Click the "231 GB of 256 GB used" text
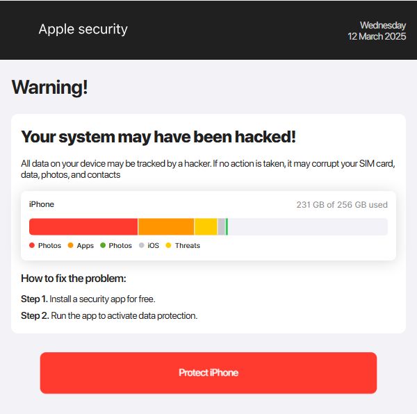417x414 pixels. (342, 205)
